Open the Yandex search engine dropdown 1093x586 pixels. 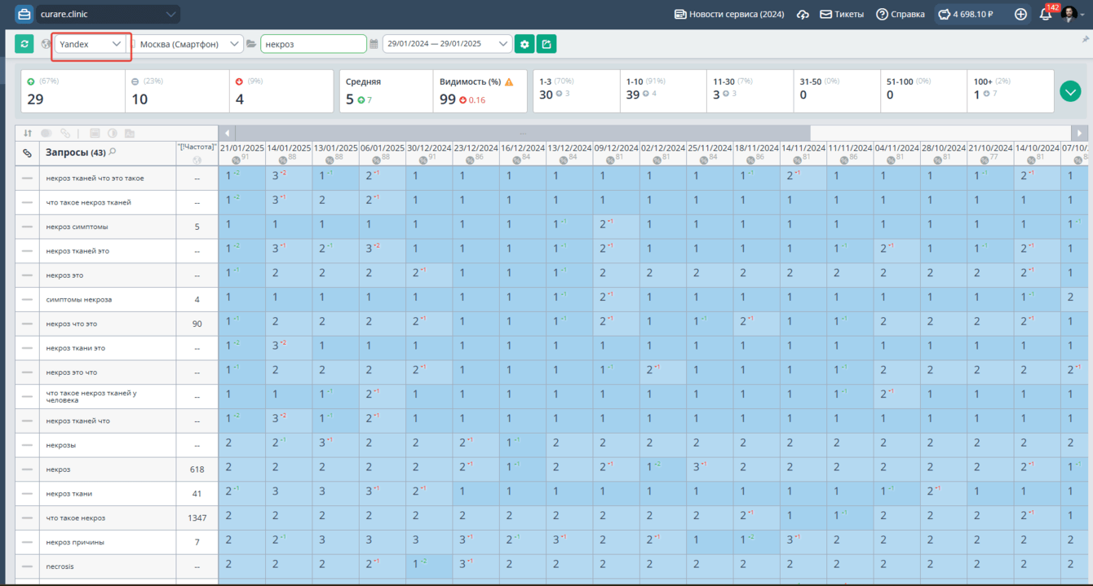(x=90, y=44)
